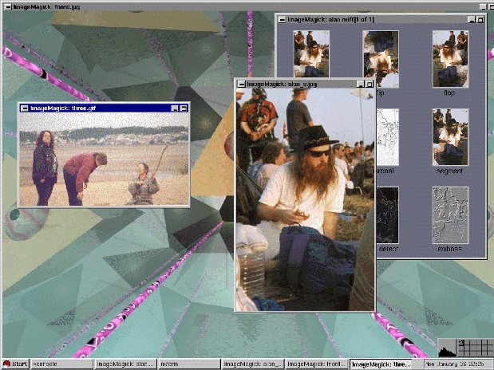494x370 pixels.
Task: Click the flipped upside-down preview thumbnail
Action: (381, 59)
